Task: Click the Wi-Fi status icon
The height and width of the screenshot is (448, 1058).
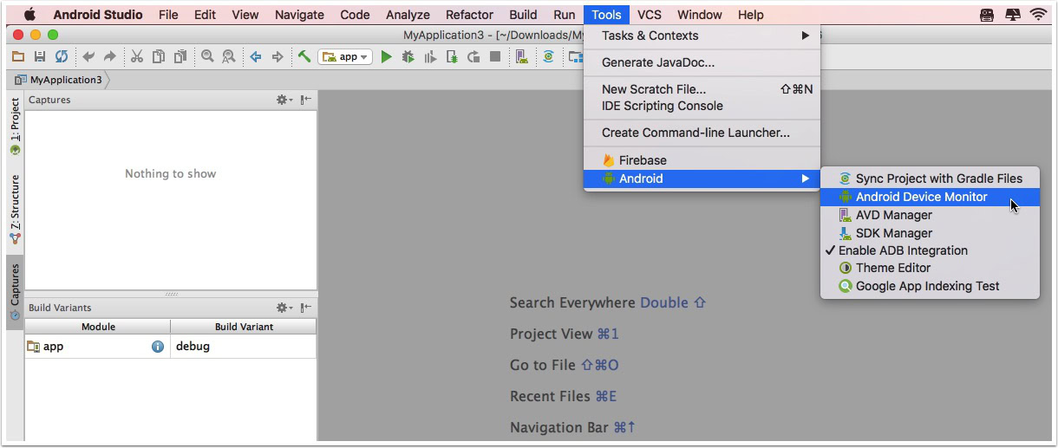Action: [x=1038, y=15]
